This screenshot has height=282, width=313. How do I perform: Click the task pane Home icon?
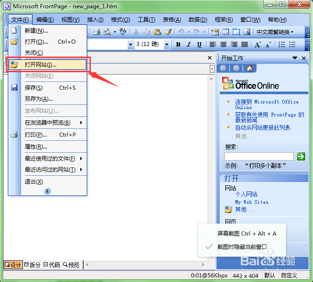click(x=250, y=68)
